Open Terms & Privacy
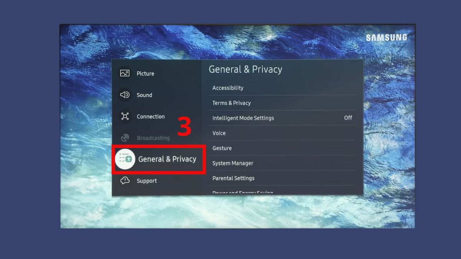The height and width of the screenshot is (259, 461). tap(231, 103)
